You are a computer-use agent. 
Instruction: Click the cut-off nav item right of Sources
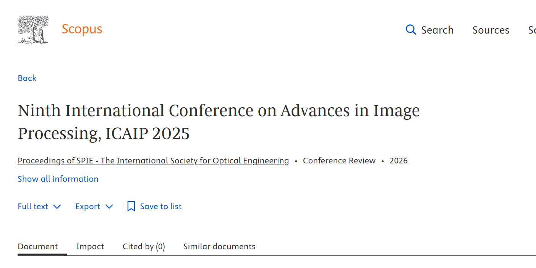click(532, 30)
